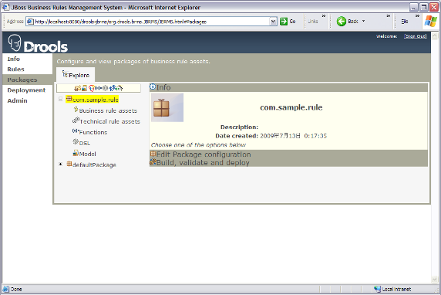The height and width of the screenshot is (295, 441).
Task: Click the Drools head logo
Action: (x=15, y=42)
